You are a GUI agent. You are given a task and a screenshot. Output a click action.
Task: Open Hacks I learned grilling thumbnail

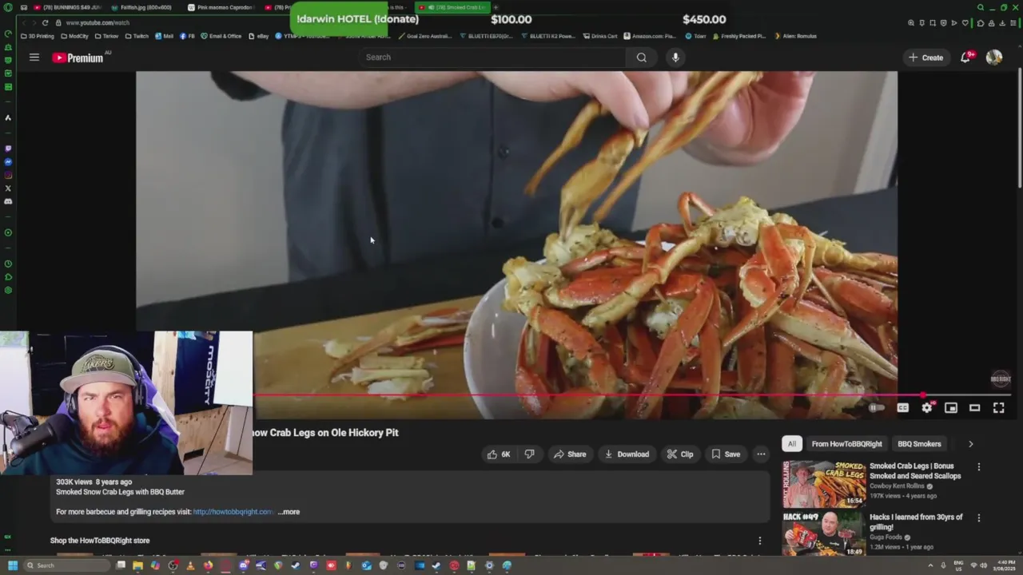point(823,534)
